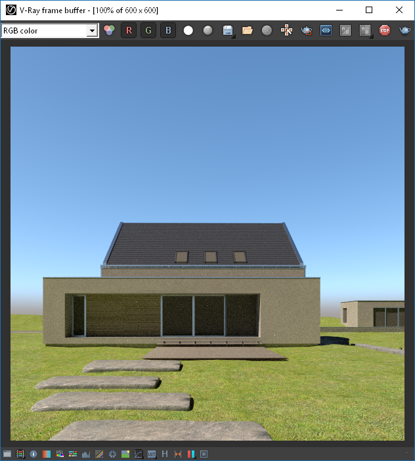
Task: Toggle stereo red/cyan view icon
Action: [190, 454]
